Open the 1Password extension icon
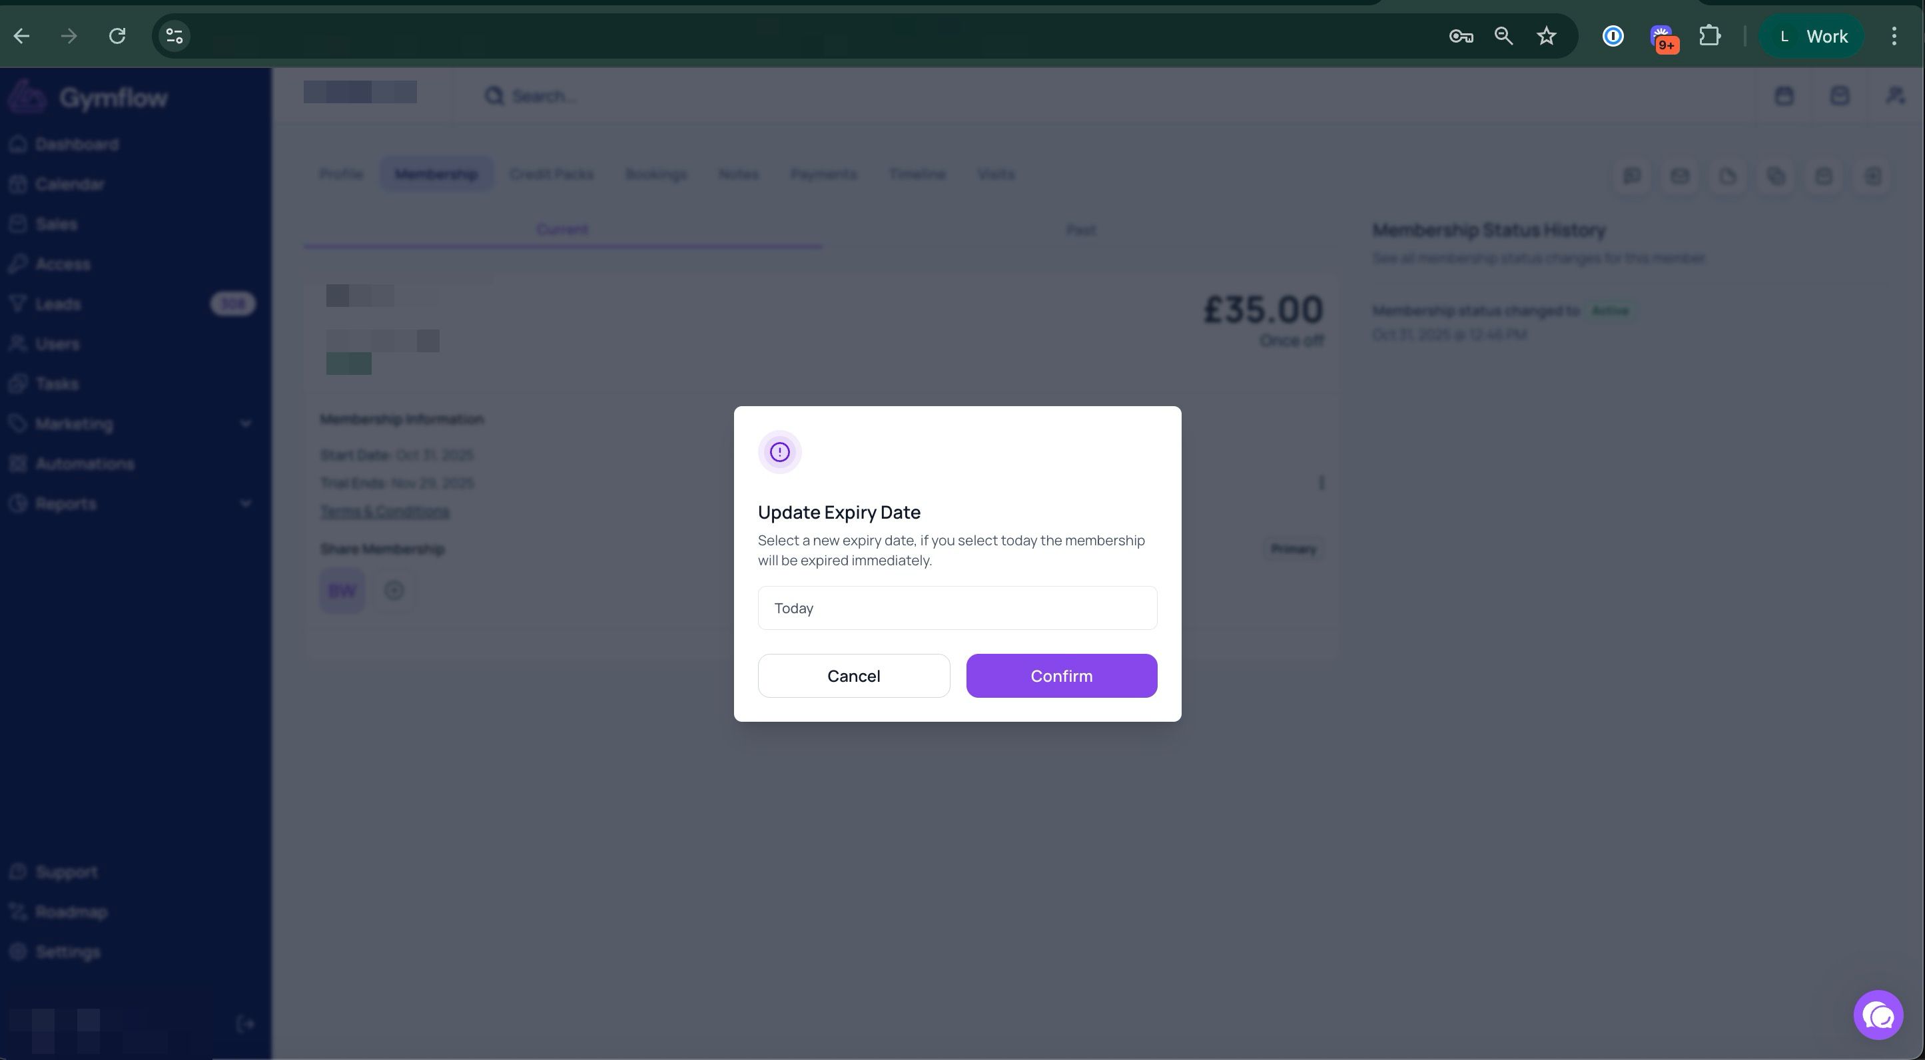 (1613, 36)
